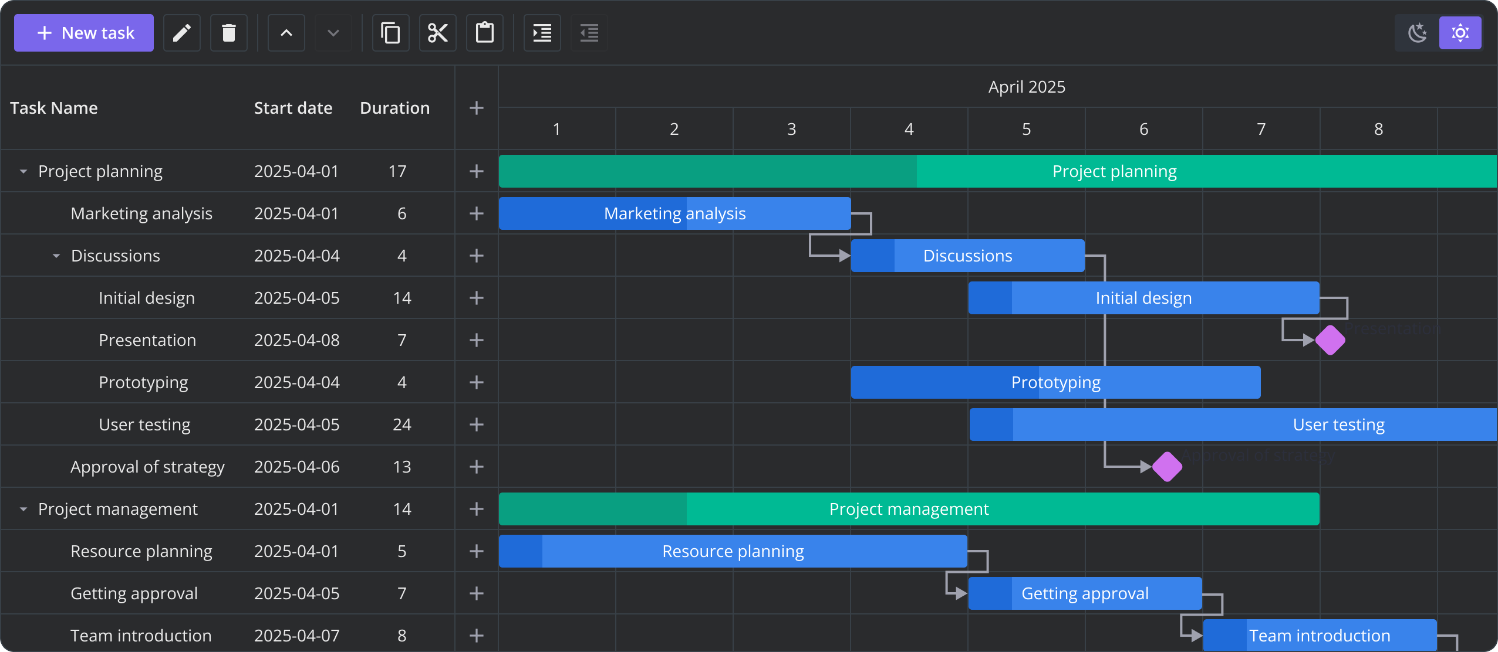
Task: Switch to dark theme moon toggle
Action: click(x=1418, y=33)
